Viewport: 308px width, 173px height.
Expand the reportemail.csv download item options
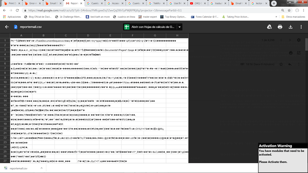(x=42, y=168)
